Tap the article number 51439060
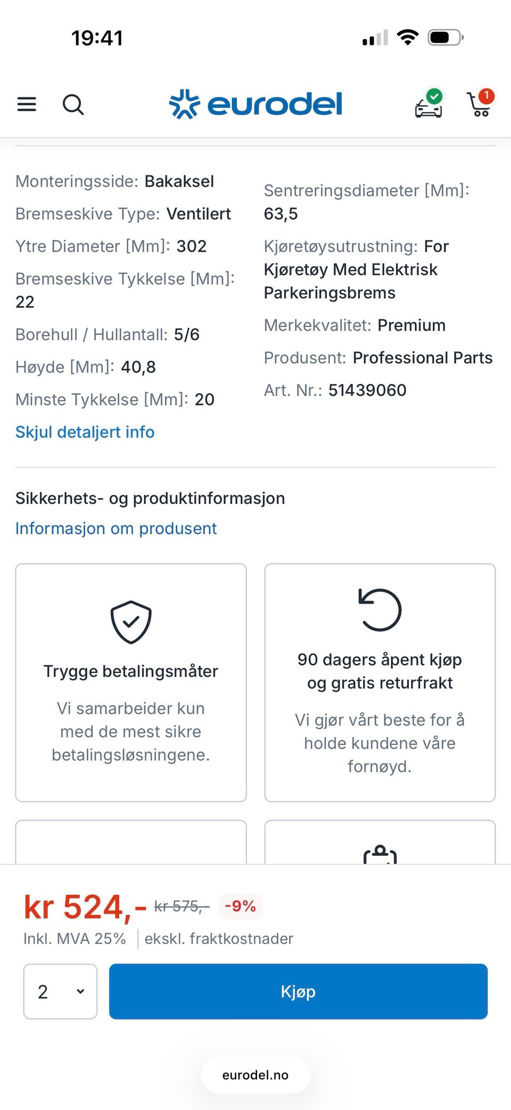 point(367,390)
